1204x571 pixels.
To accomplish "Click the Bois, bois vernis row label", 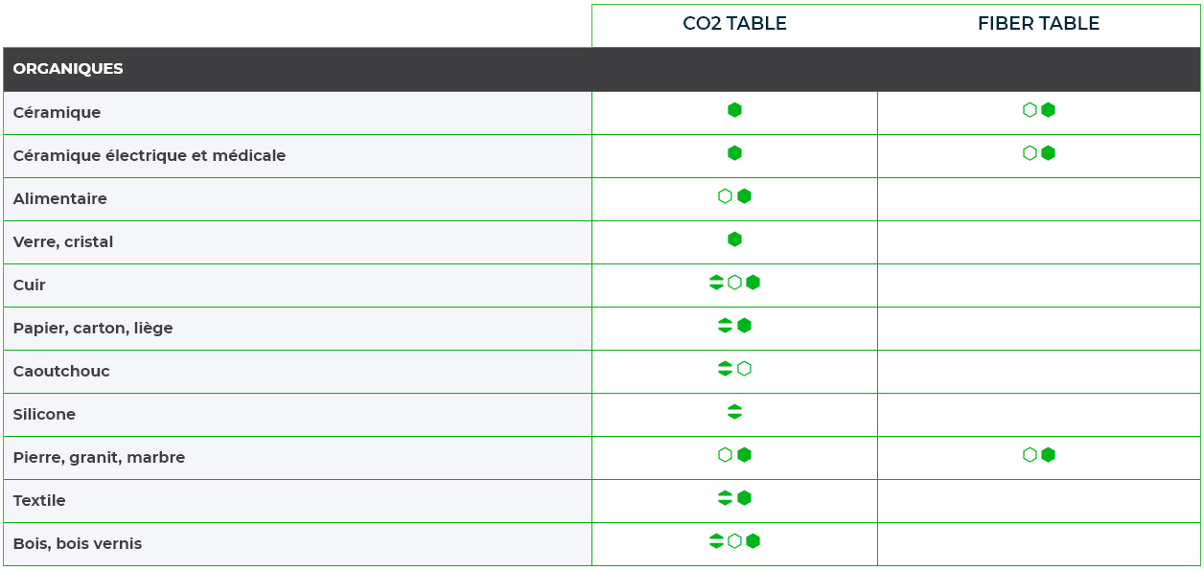I will click(x=78, y=544).
